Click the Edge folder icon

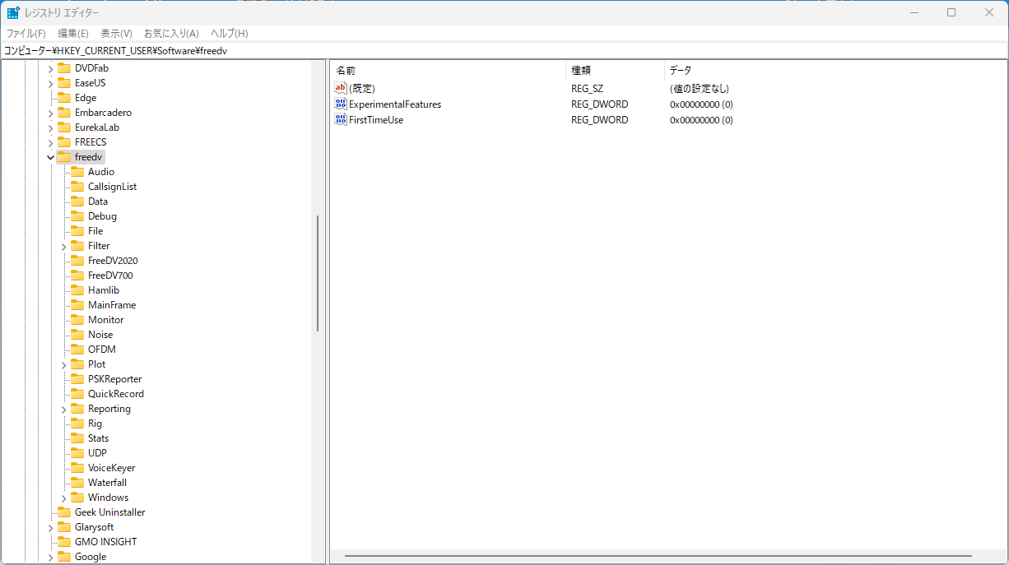(64, 98)
